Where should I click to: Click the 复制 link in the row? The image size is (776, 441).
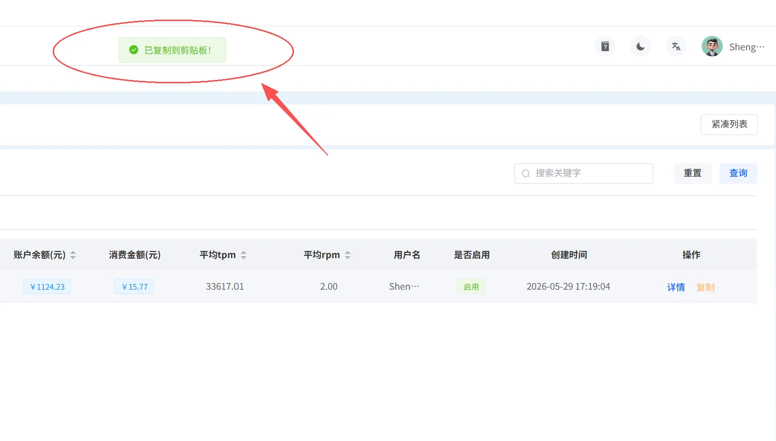coord(705,287)
